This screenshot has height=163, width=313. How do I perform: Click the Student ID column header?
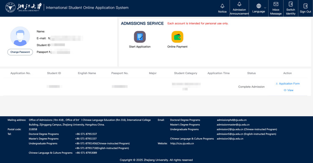pyautogui.click(x=54, y=73)
